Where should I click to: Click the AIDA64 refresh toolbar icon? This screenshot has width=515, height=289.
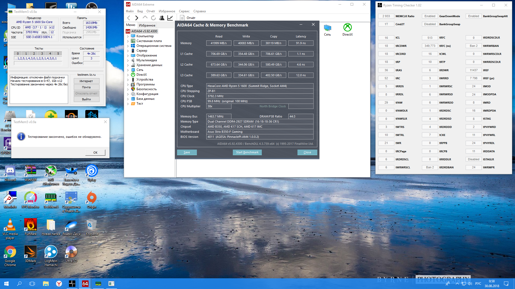[153, 18]
